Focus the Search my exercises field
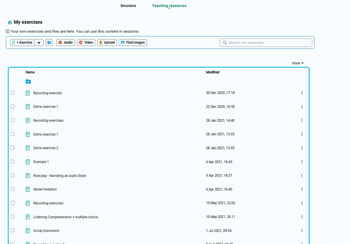Screen dimensions: 351x244 (x=267, y=42)
